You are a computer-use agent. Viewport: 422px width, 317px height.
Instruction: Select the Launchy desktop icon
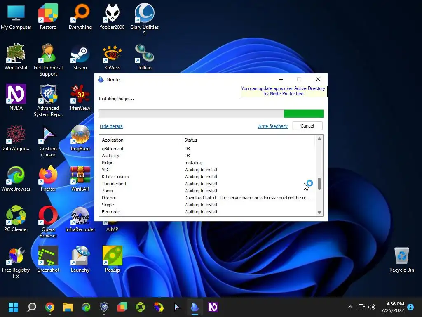coord(80,259)
